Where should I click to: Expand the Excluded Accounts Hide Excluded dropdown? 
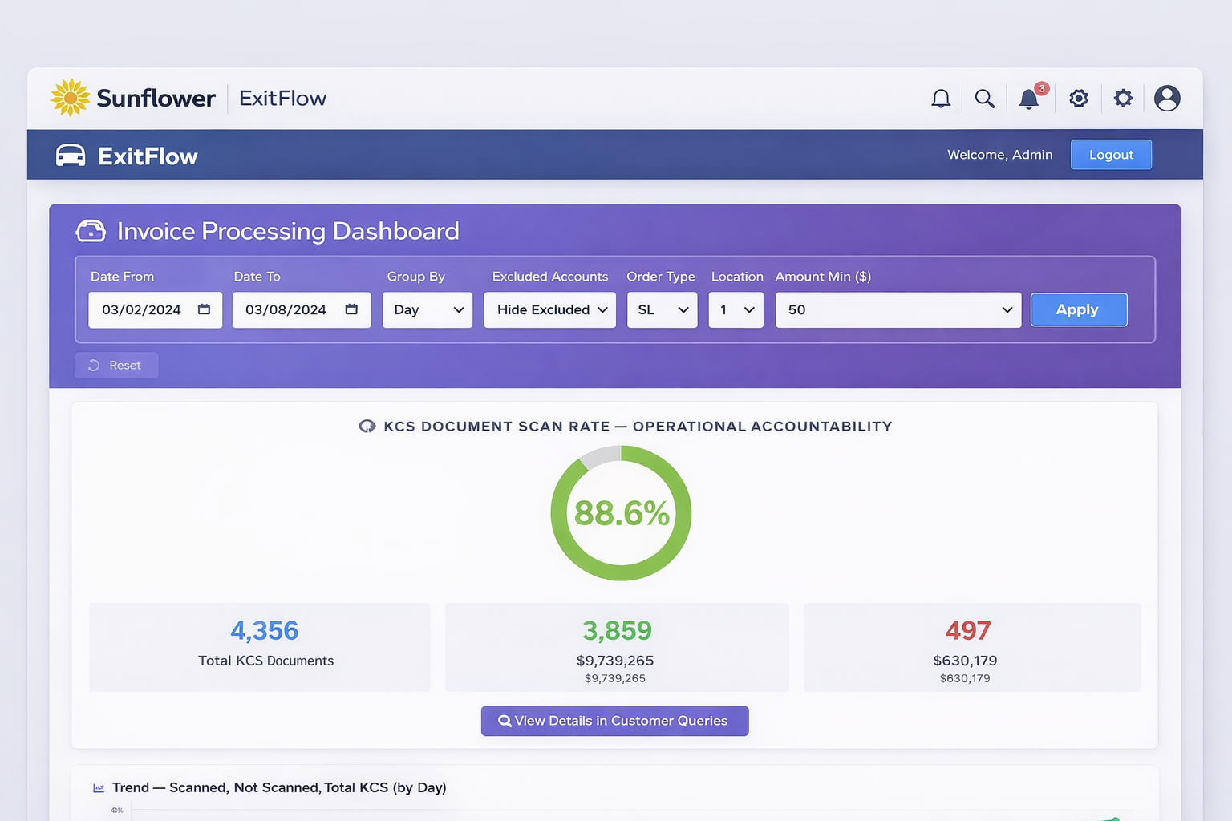tap(549, 309)
